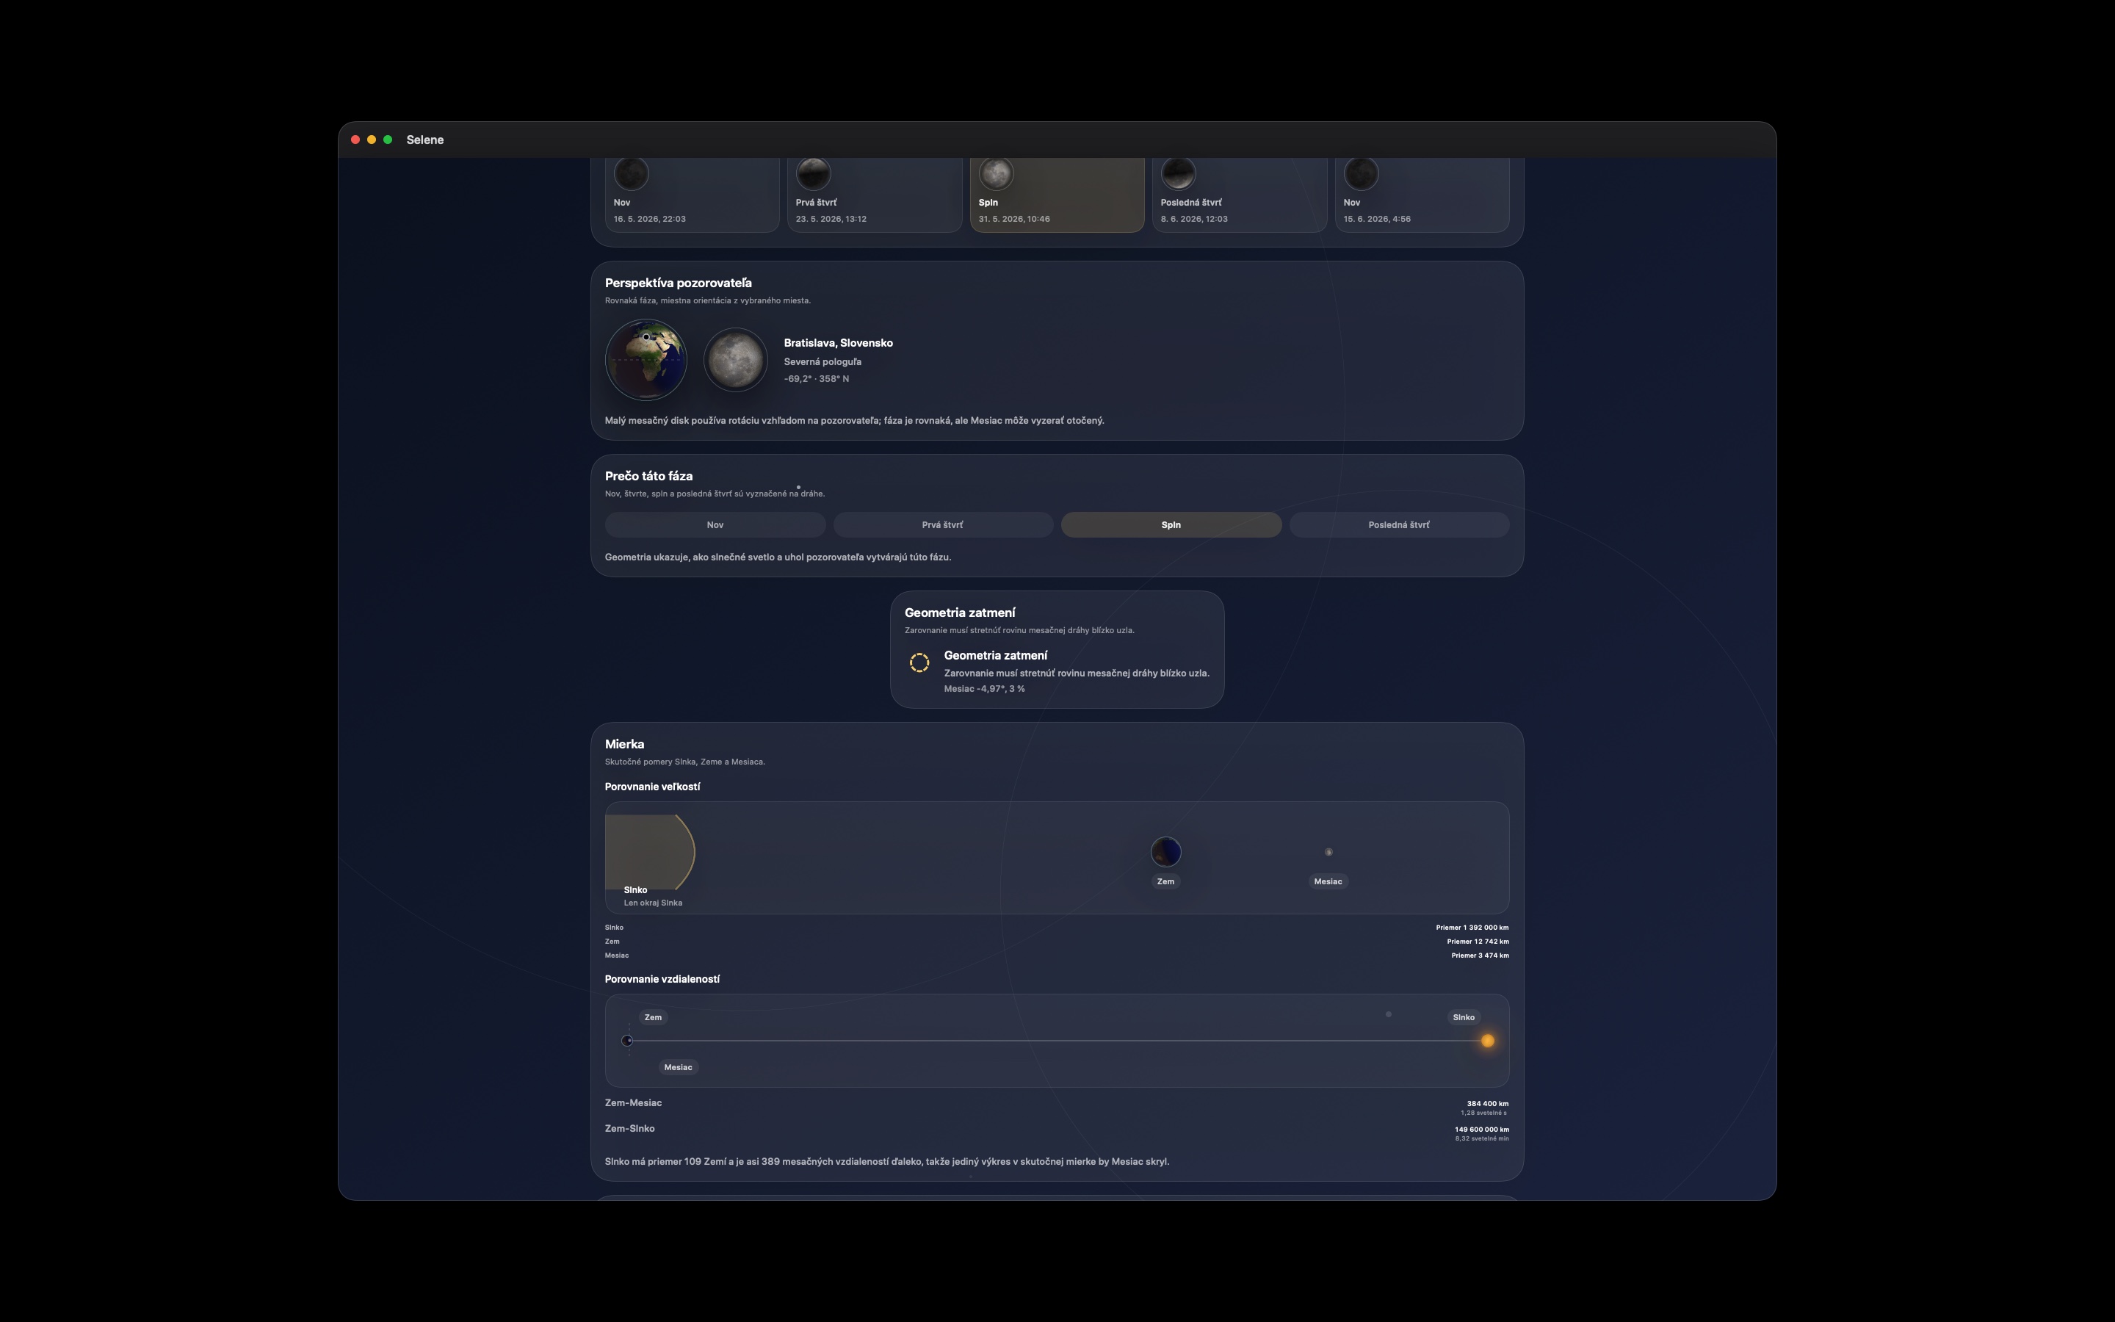This screenshot has width=2115, height=1322.
Task: Click the moon icon on 15. 6. Nov card
Action: tap(1361, 173)
